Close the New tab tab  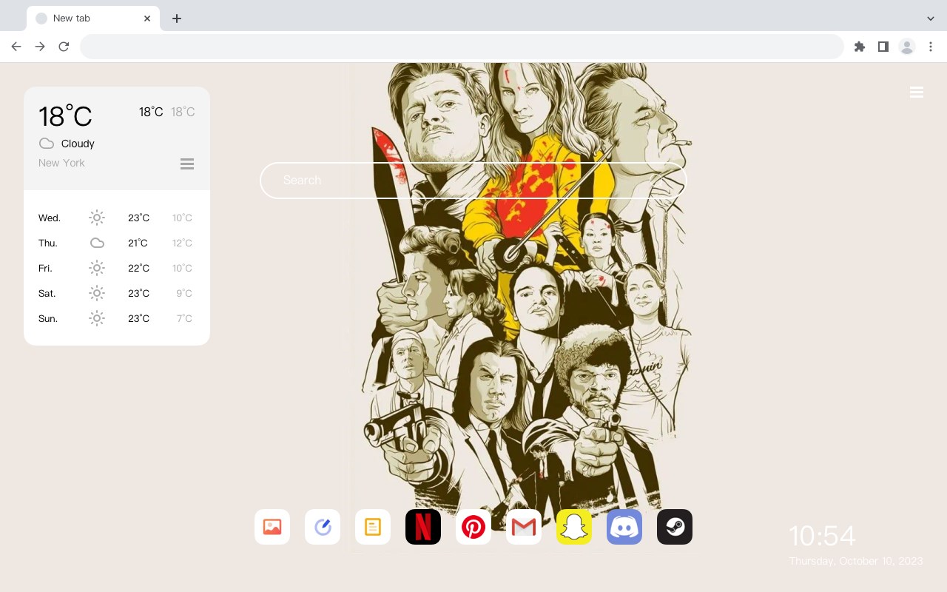147,18
